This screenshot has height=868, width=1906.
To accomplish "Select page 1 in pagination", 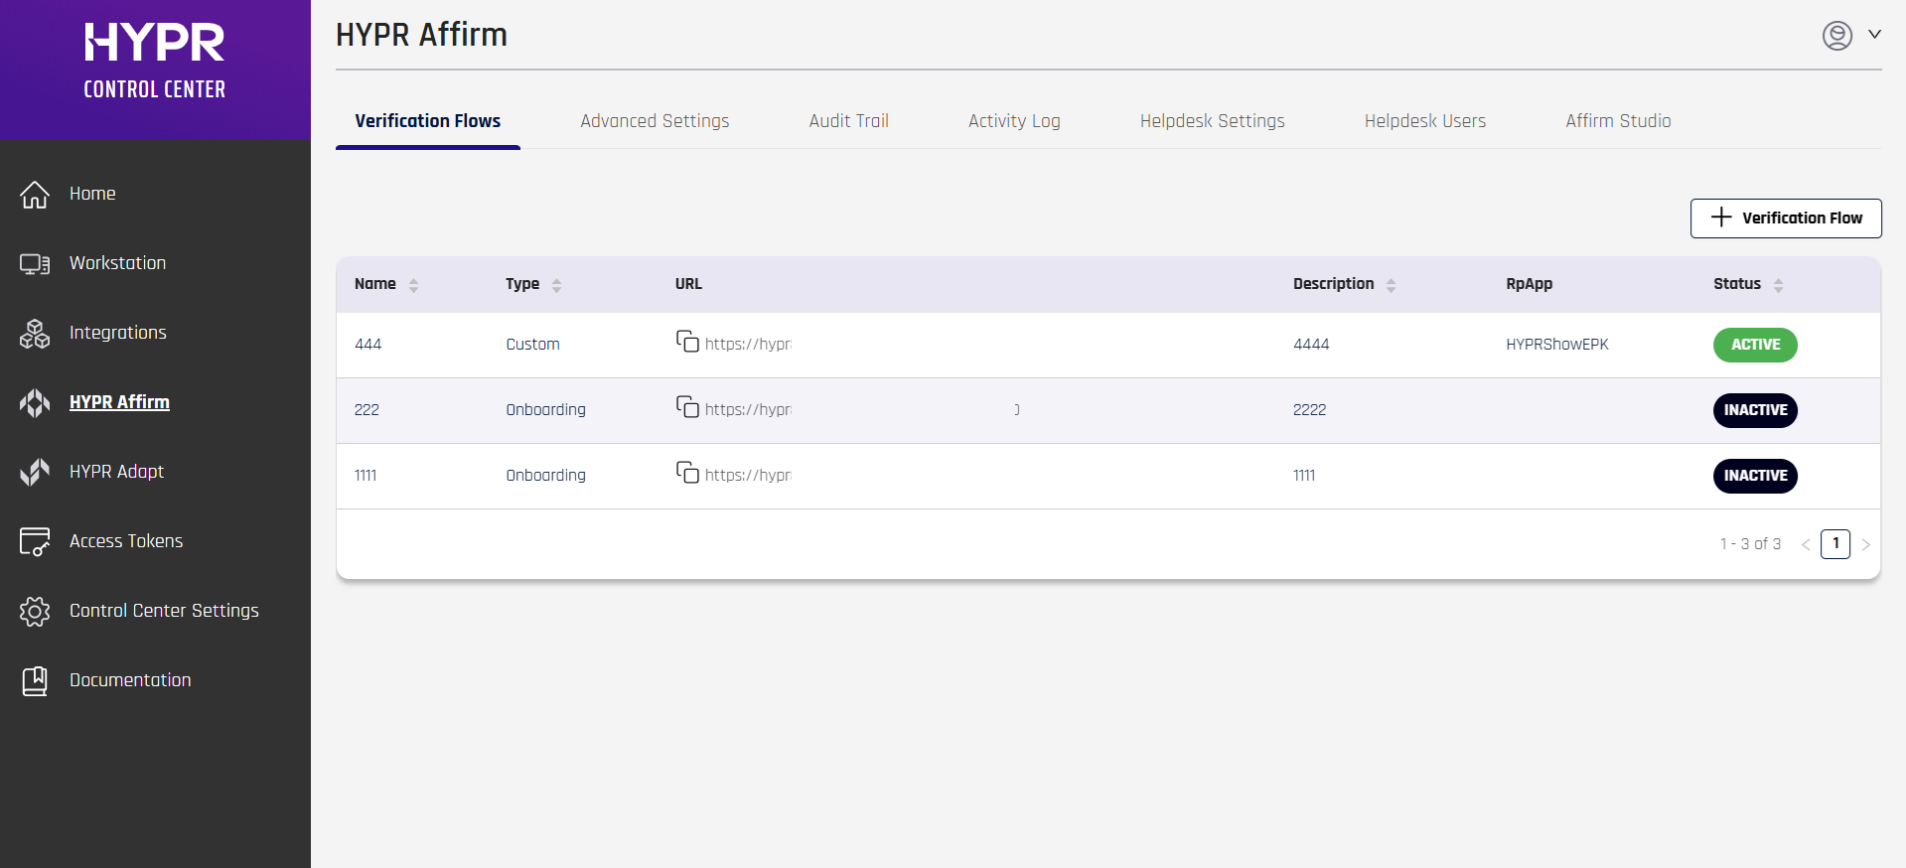I will [1834, 544].
